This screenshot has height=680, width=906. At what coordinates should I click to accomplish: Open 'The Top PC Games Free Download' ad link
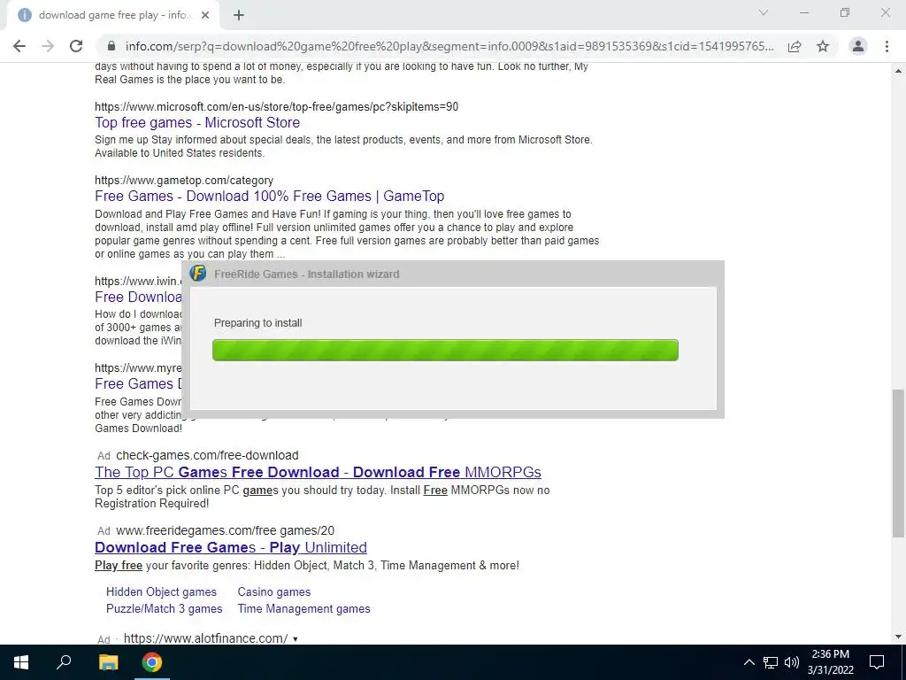pyautogui.click(x=318, y=473)
